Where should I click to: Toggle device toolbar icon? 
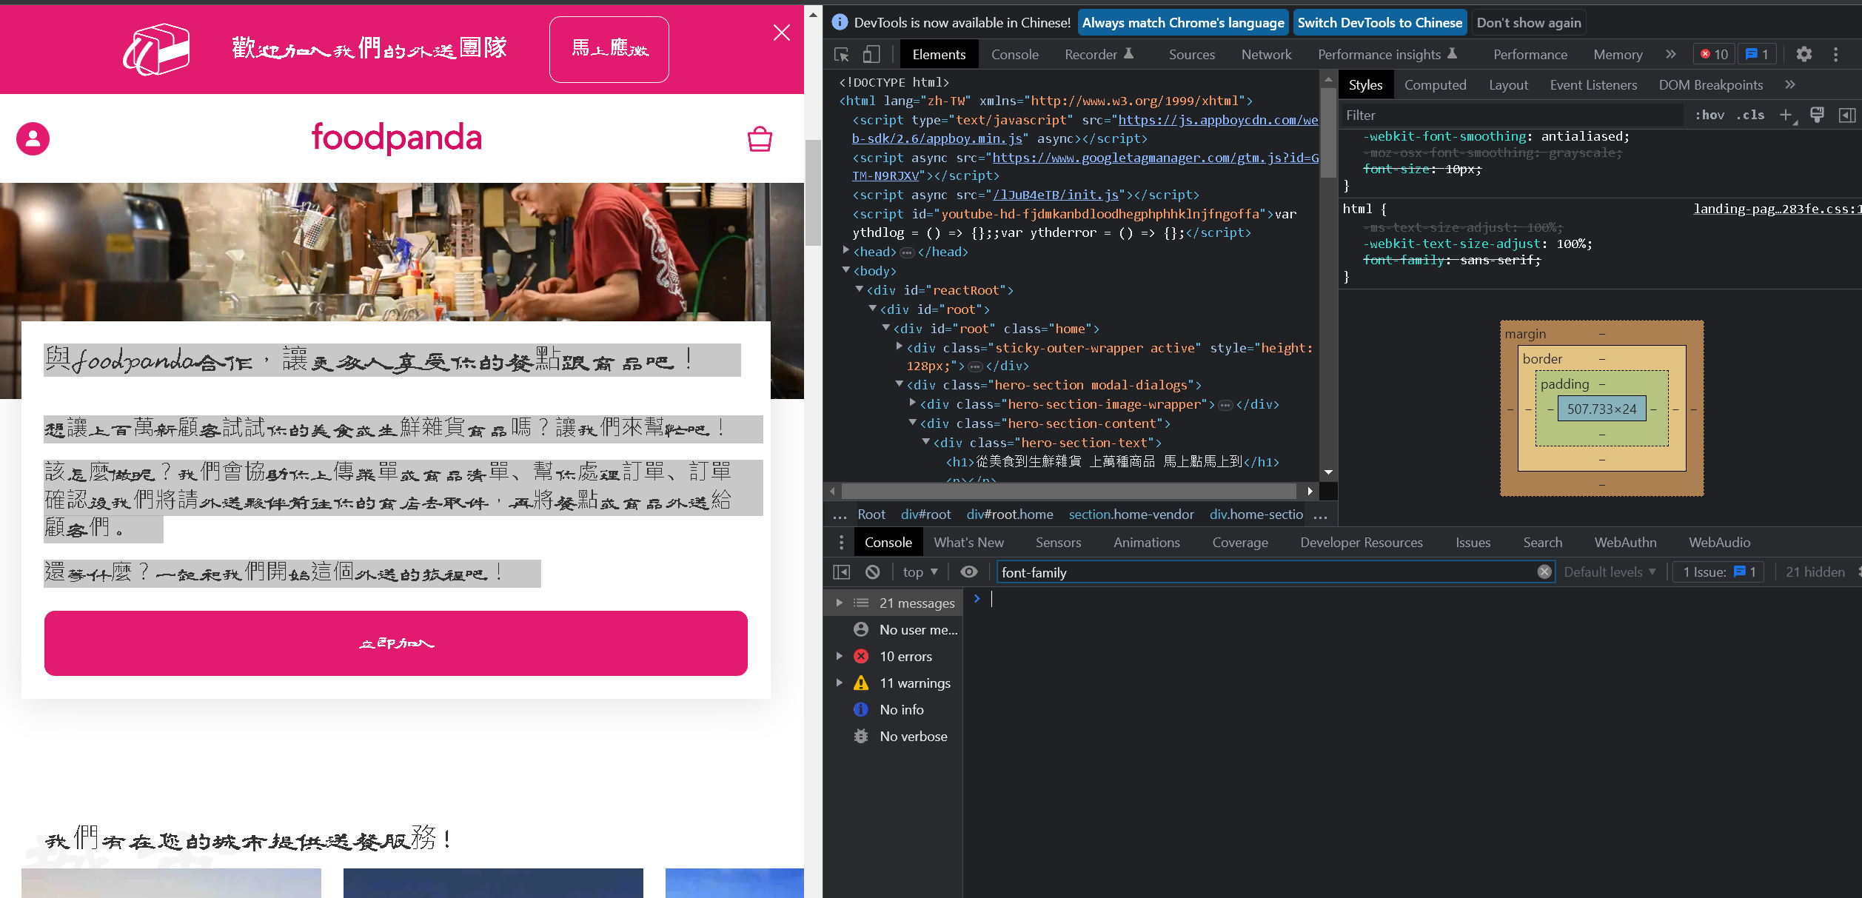click(871, 55)
